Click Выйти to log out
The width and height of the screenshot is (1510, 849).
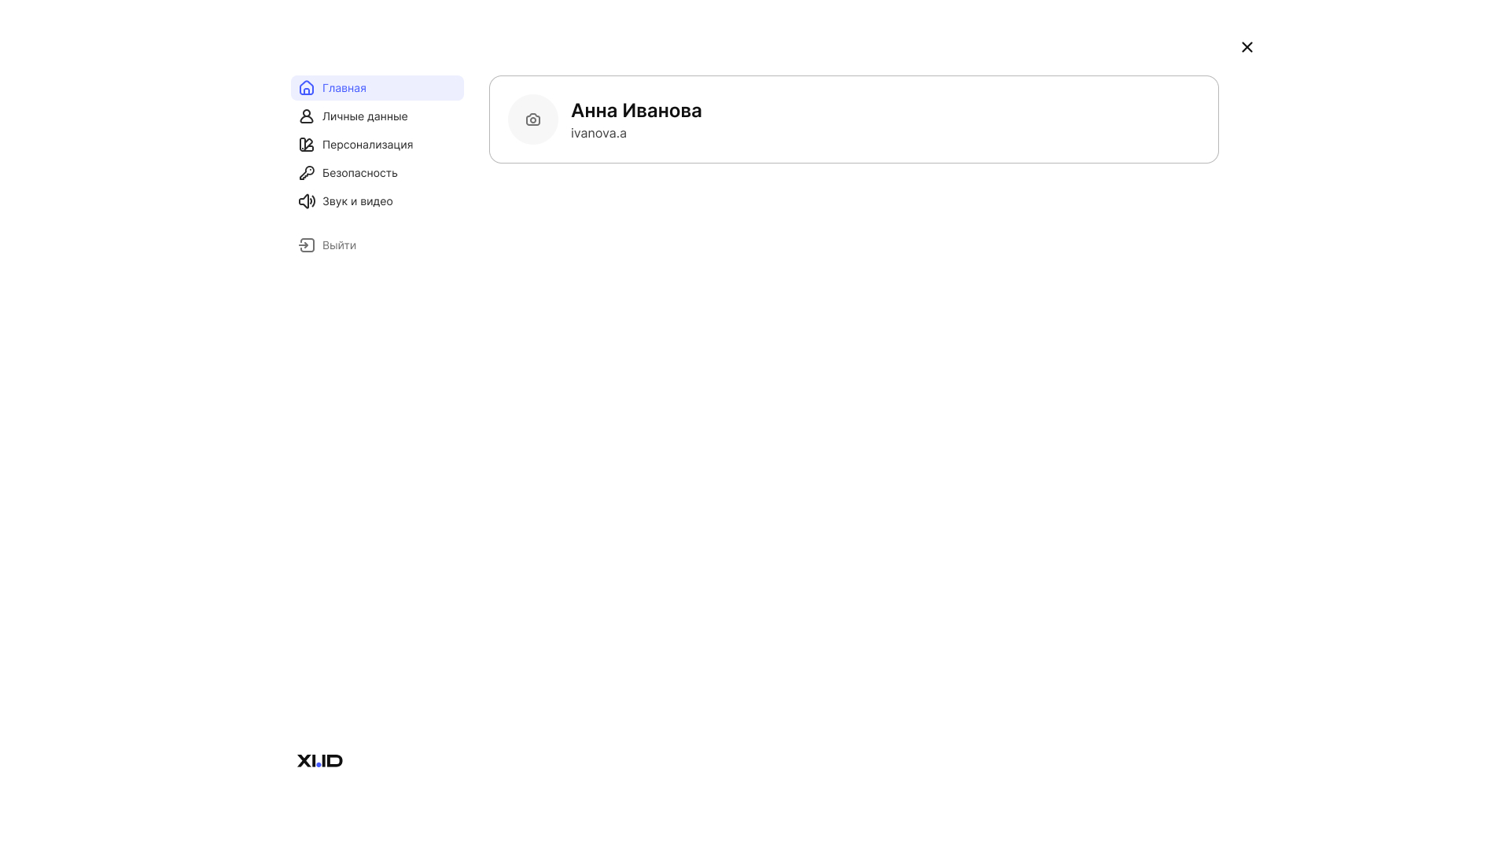point(377,245)
